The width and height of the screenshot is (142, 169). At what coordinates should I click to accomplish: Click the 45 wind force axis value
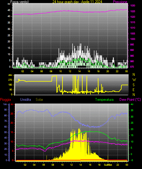click(x=9, y=10)
